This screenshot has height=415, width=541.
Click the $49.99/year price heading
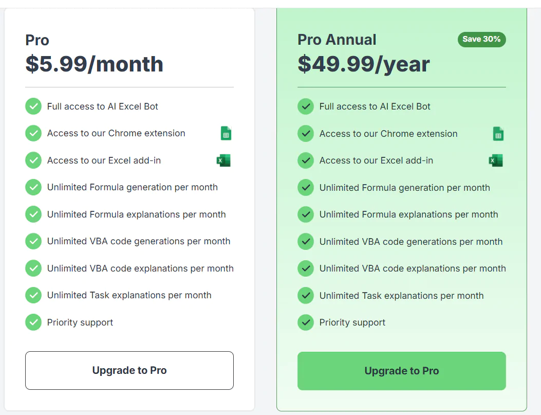click(x=364, y=64)
